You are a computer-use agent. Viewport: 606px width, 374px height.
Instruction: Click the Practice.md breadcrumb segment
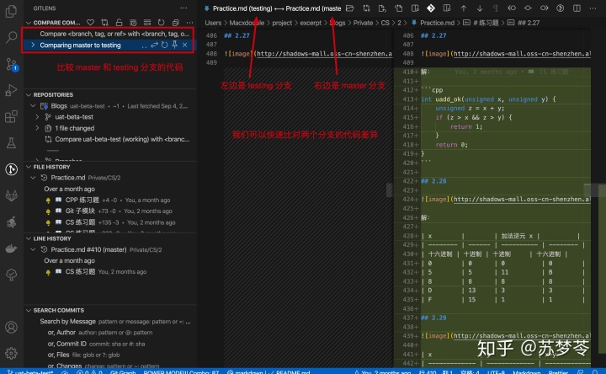coord(437,23)
